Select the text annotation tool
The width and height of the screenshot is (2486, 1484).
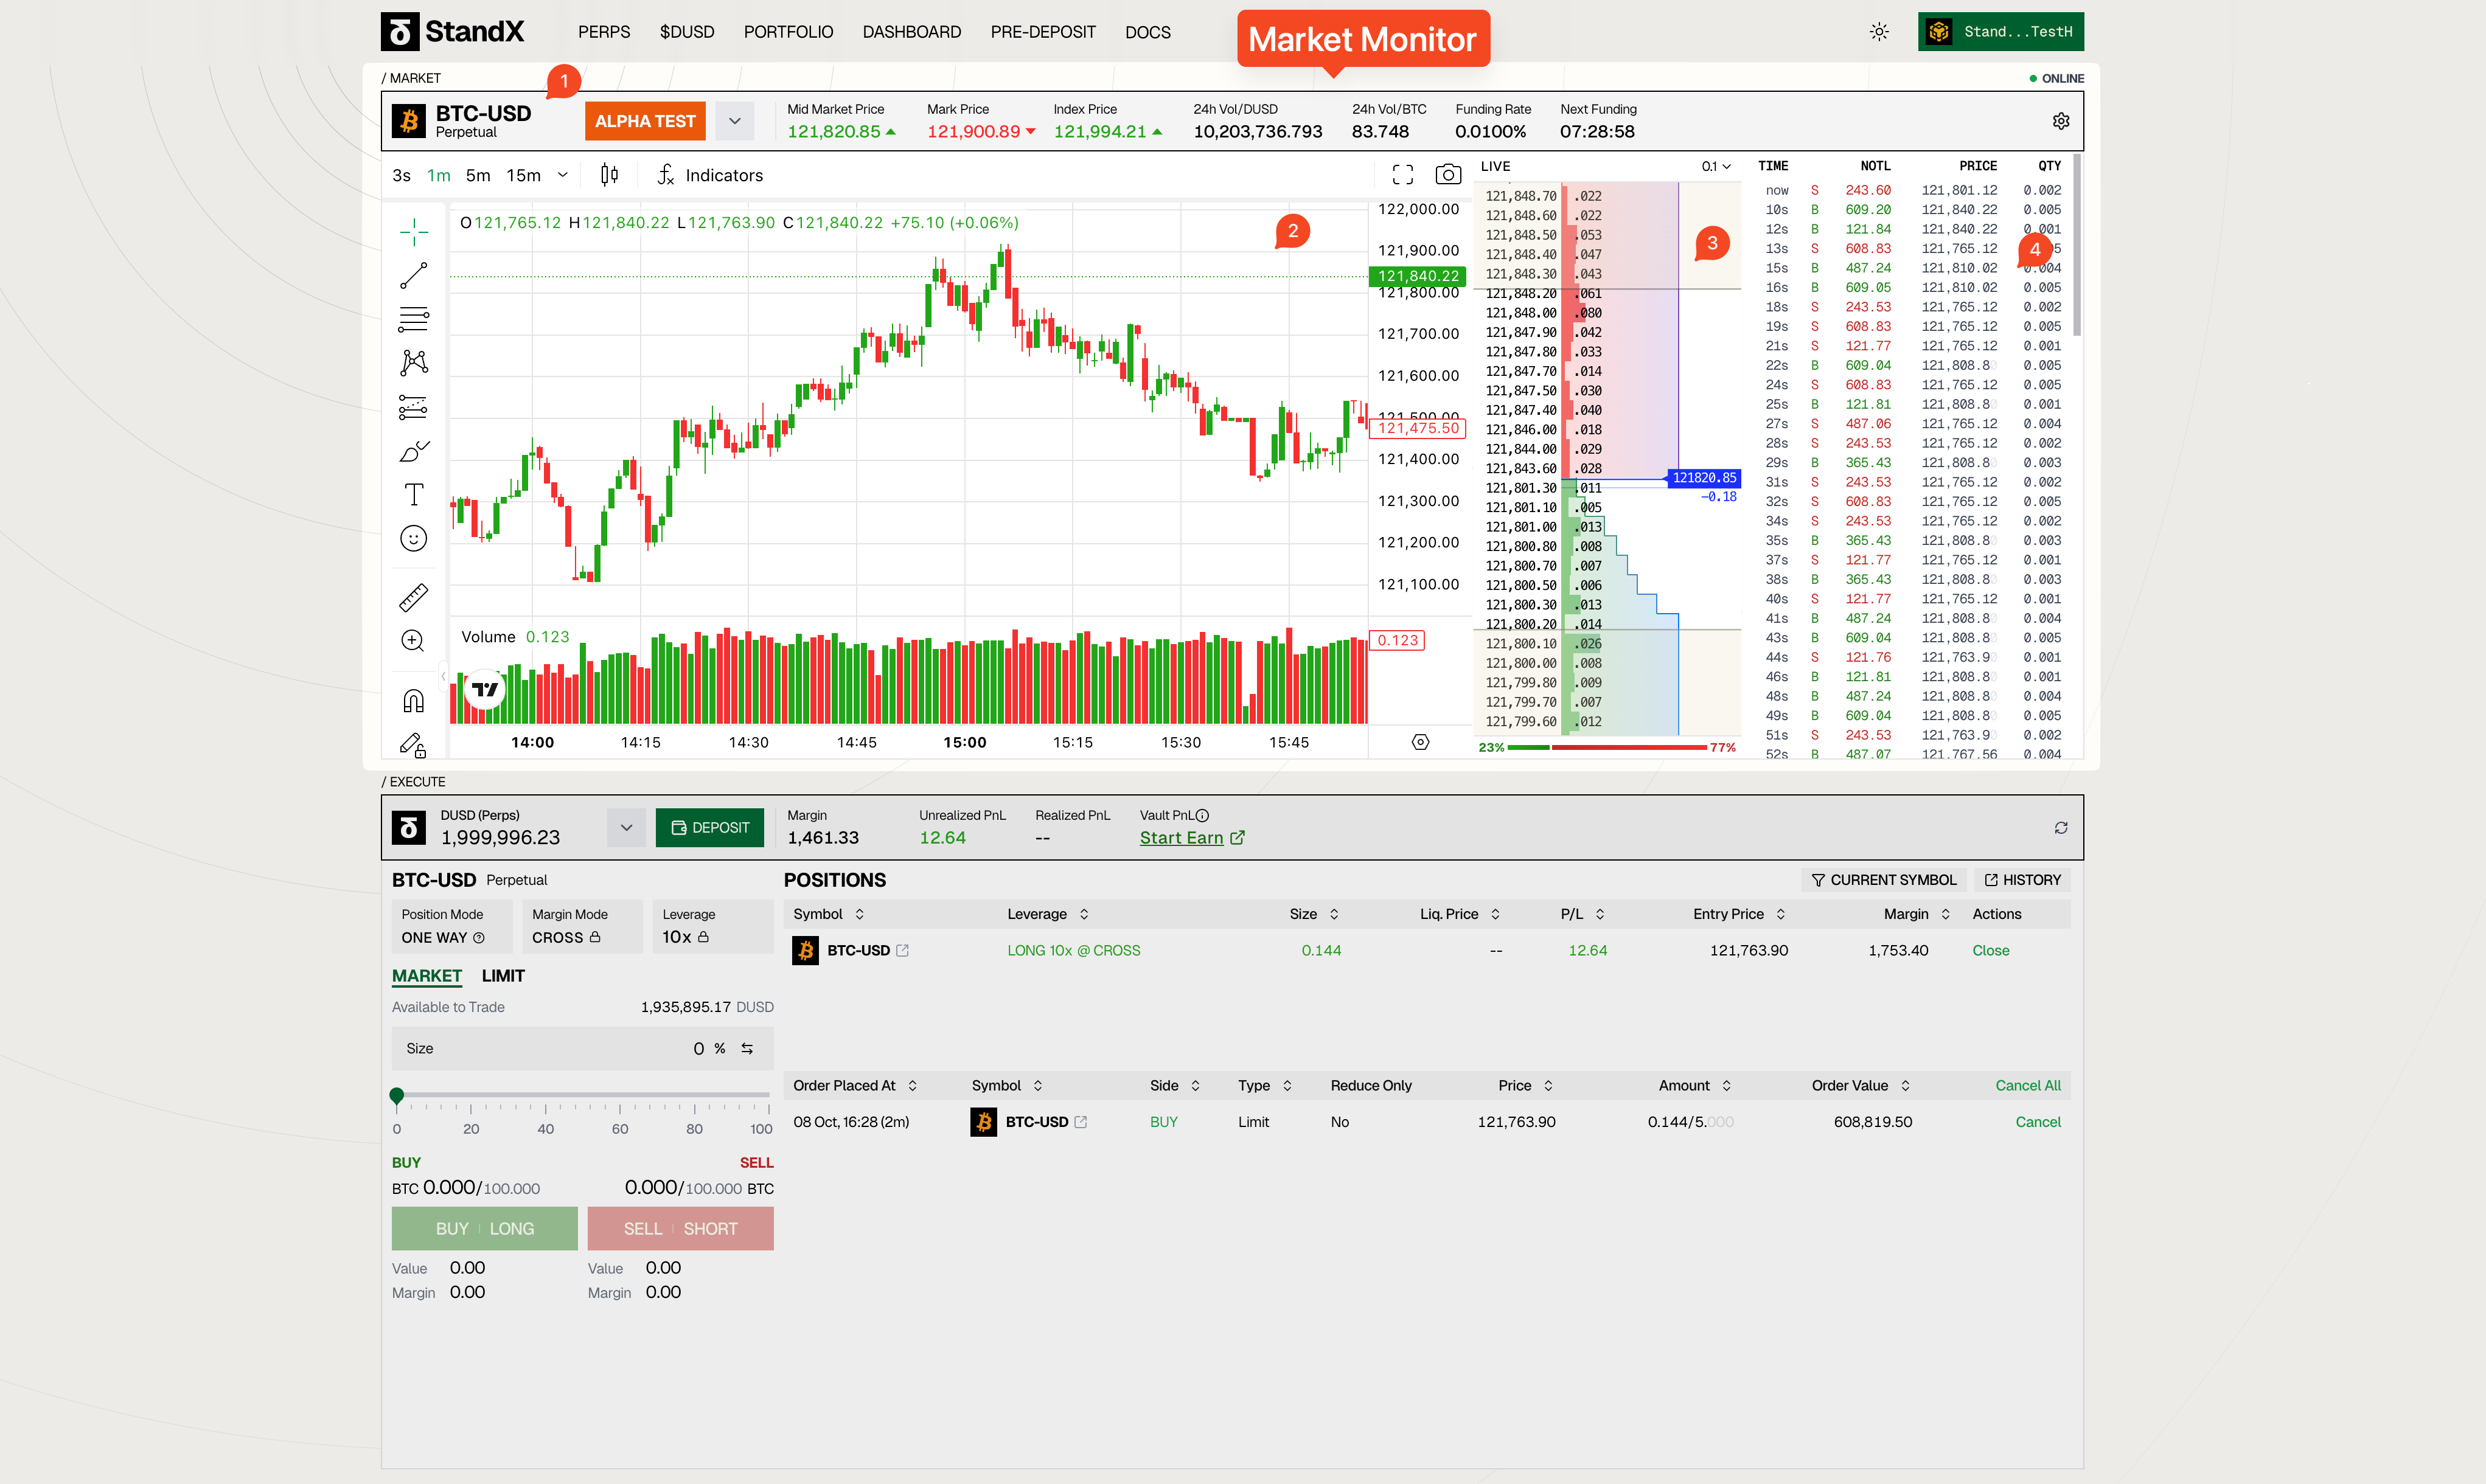413,494
